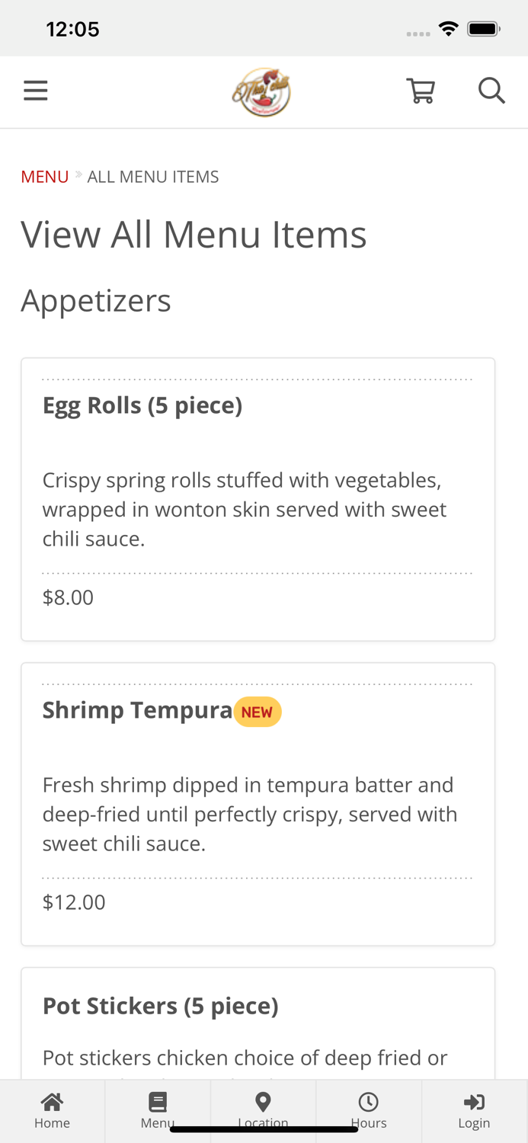Screen dimensions: 528x1143
Task: Open the hamburger navigation menu
Action: click(35, 89)
